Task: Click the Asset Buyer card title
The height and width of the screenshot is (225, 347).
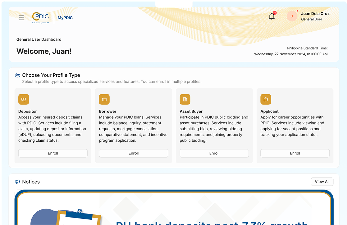Action: point(191,111)
